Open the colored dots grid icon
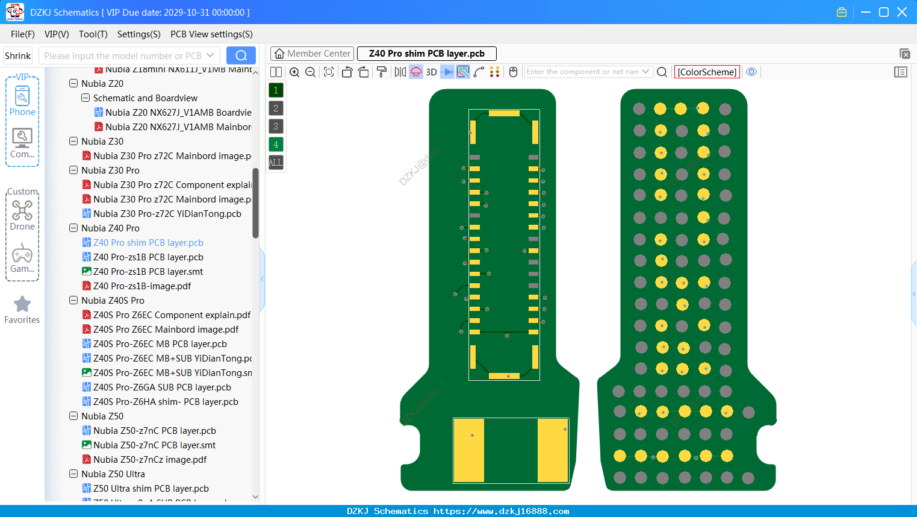Image resolution: width=917 pixels, height=517 pixels. point(494,72)
